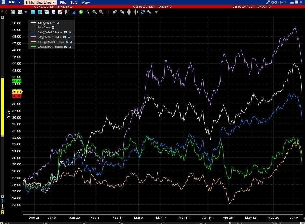Screen dimensions: 305x224
Task: Open the View menu
Action: pyautogui.click(x=85, y=2)
